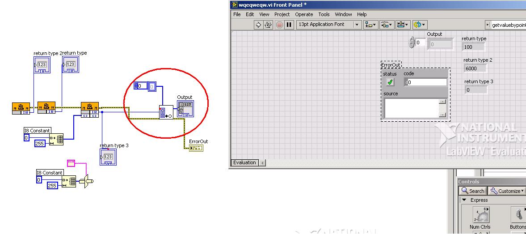
Task: Click the third orange library call node
Action: (90, 110)
